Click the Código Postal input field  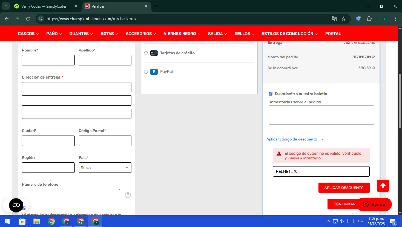(x=105, y=141)
